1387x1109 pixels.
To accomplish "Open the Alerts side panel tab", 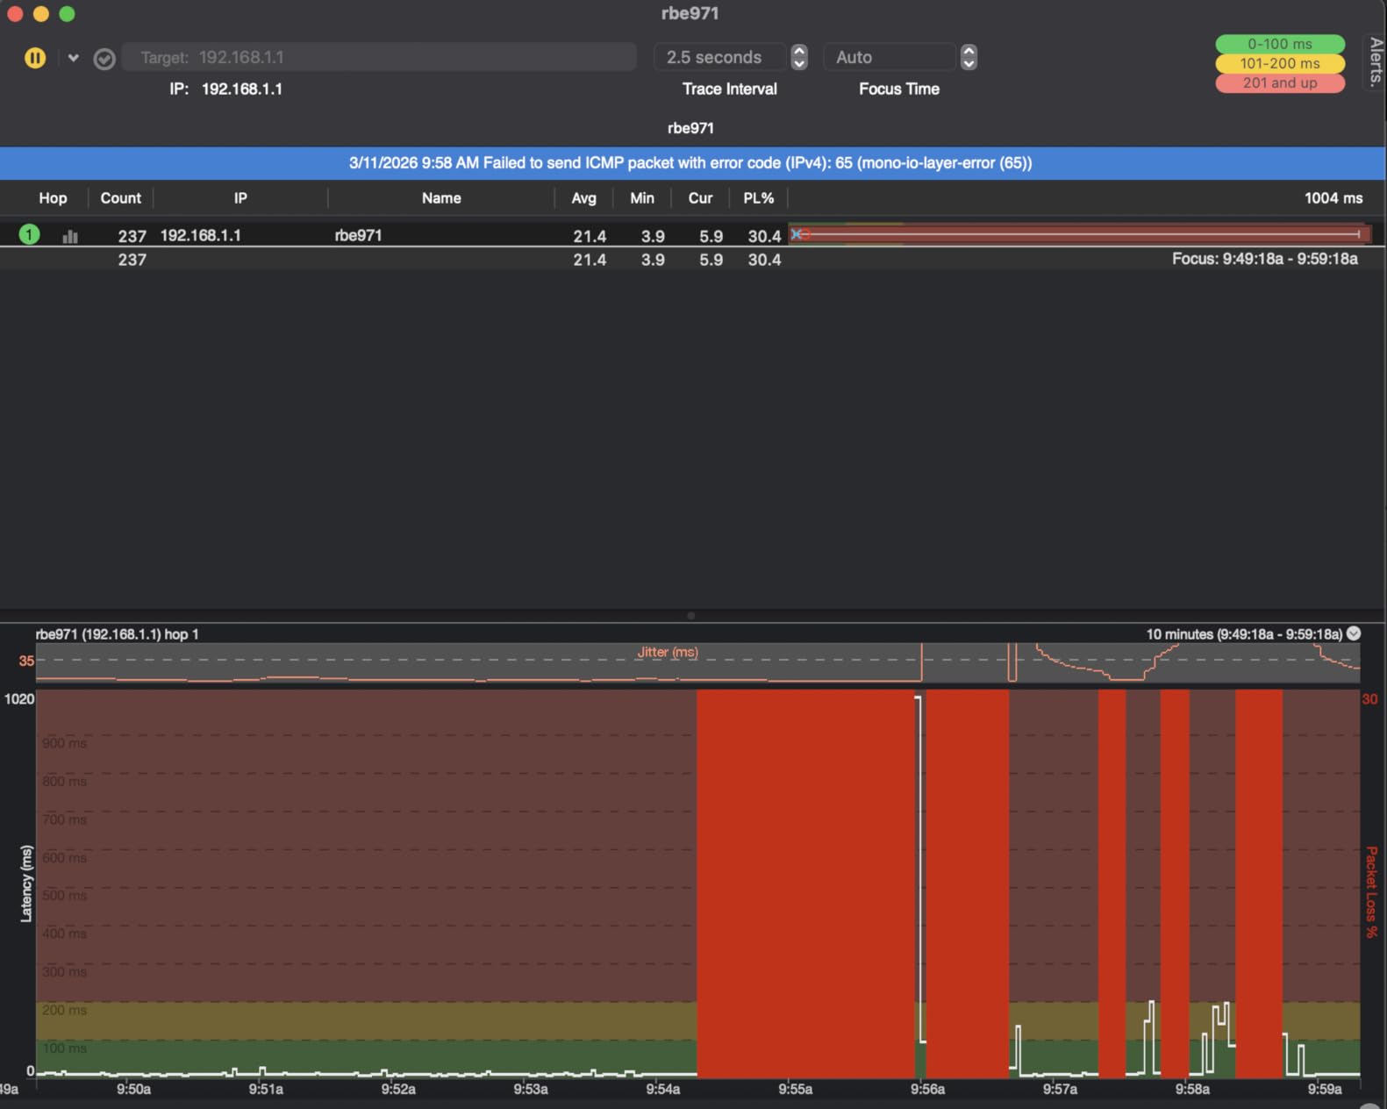I will click(x=1376, y=61).
